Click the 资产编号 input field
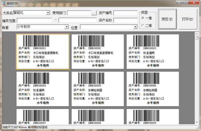This screenshot has height=131, width=201. [126, 13]
